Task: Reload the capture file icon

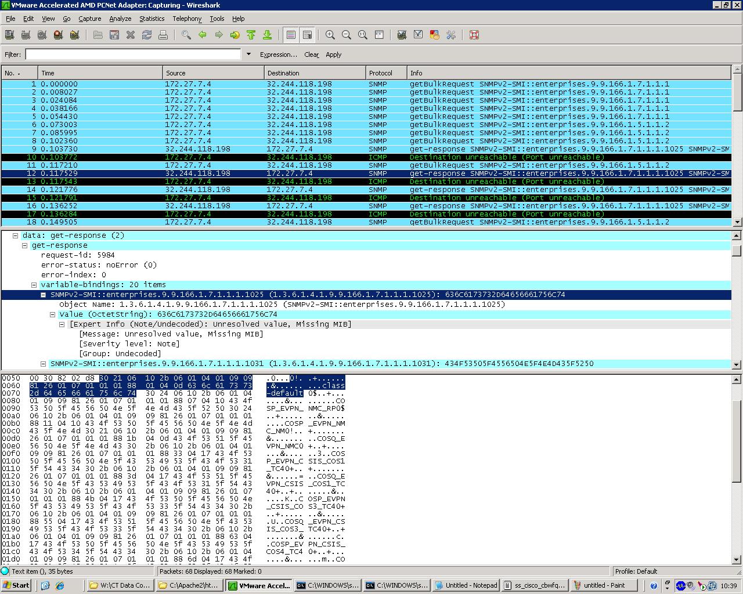Action: (147, 35)
